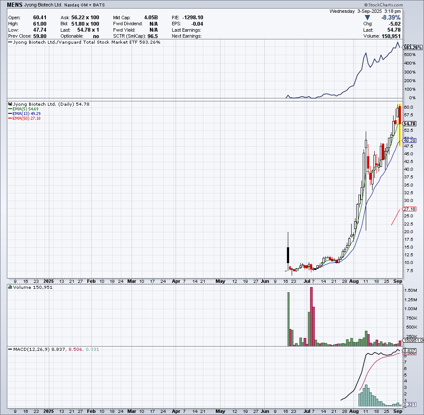Click the Mkt Cap value 4.05B
Image resolution: width=424 pixels, height=415 pixels.
(x=151, y=18)
